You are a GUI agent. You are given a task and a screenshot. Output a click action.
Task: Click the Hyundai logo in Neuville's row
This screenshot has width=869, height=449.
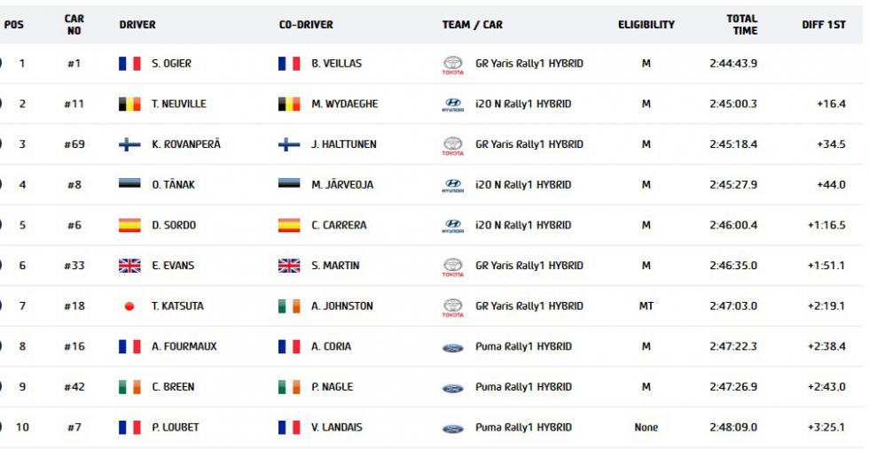pos(452,105)
